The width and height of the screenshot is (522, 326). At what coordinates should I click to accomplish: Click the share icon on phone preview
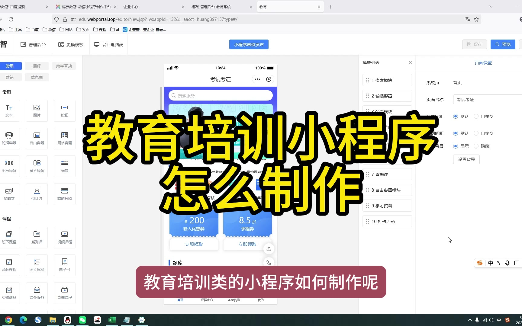coord(269,249)
